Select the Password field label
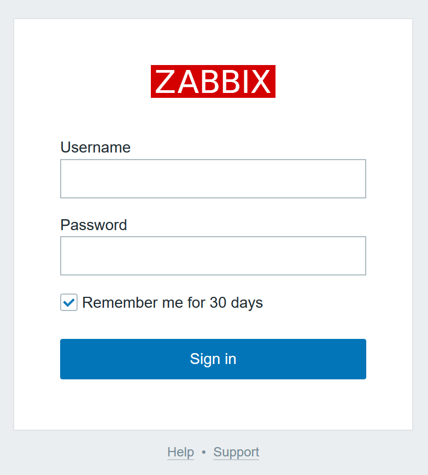The image size is (428, 475). [x=93, y=225]
